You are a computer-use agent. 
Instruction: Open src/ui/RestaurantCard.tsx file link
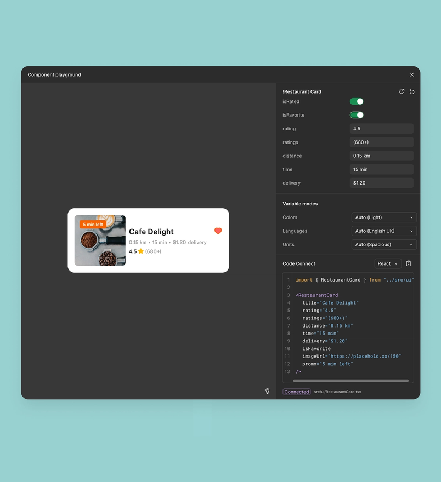point(337,392)
